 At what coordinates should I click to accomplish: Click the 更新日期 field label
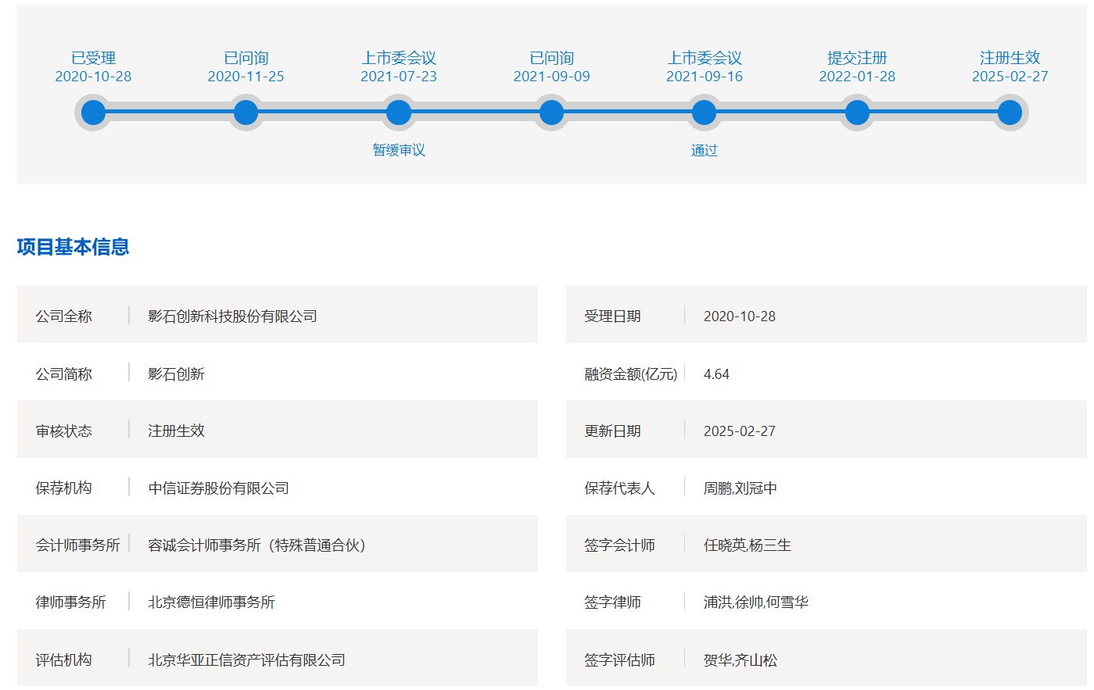click(612, 431)
